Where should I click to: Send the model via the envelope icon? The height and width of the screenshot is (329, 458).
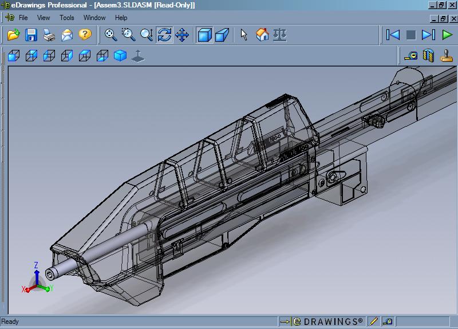67,35
